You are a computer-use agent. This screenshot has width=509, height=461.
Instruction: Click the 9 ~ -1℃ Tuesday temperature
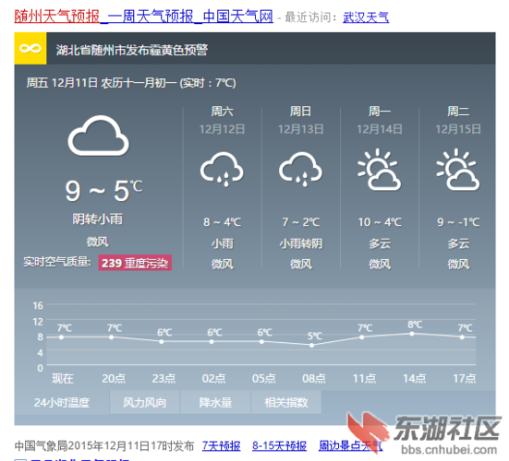tap(458, 222)
